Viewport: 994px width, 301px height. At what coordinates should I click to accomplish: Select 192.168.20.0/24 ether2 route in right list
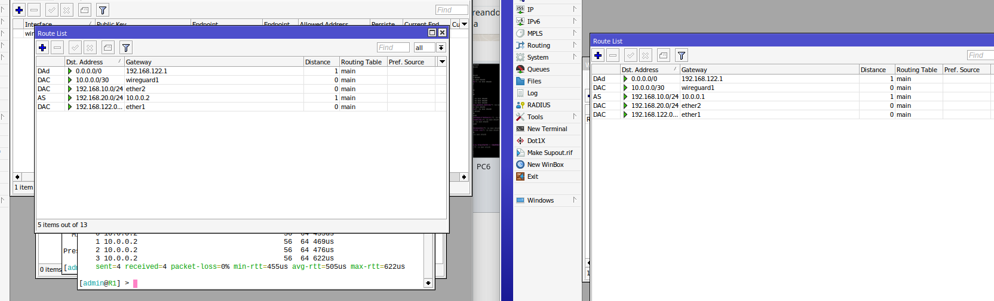coord(793,105)
